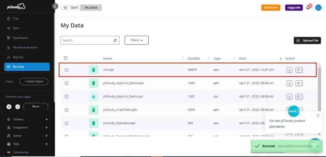Click the size value 59879
Viewport: 326px width, 157px height.
tap(192, 70)
